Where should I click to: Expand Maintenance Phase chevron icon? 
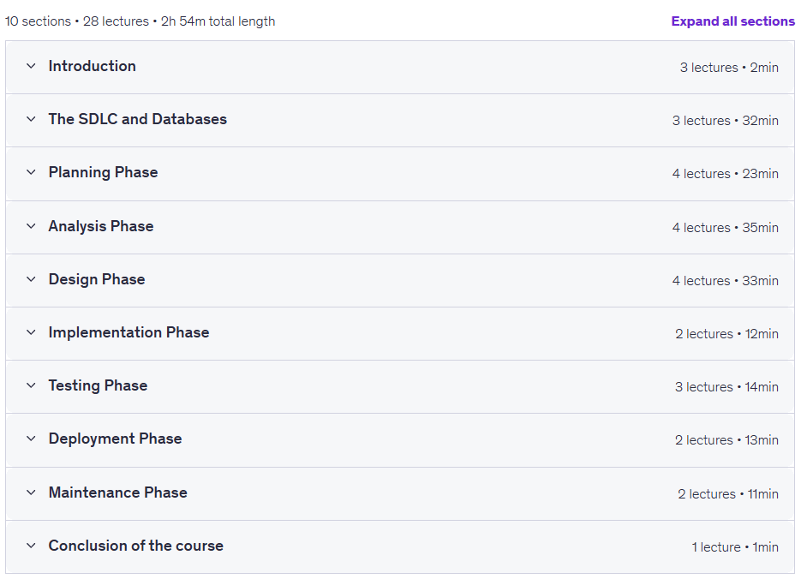pos(31,492)
